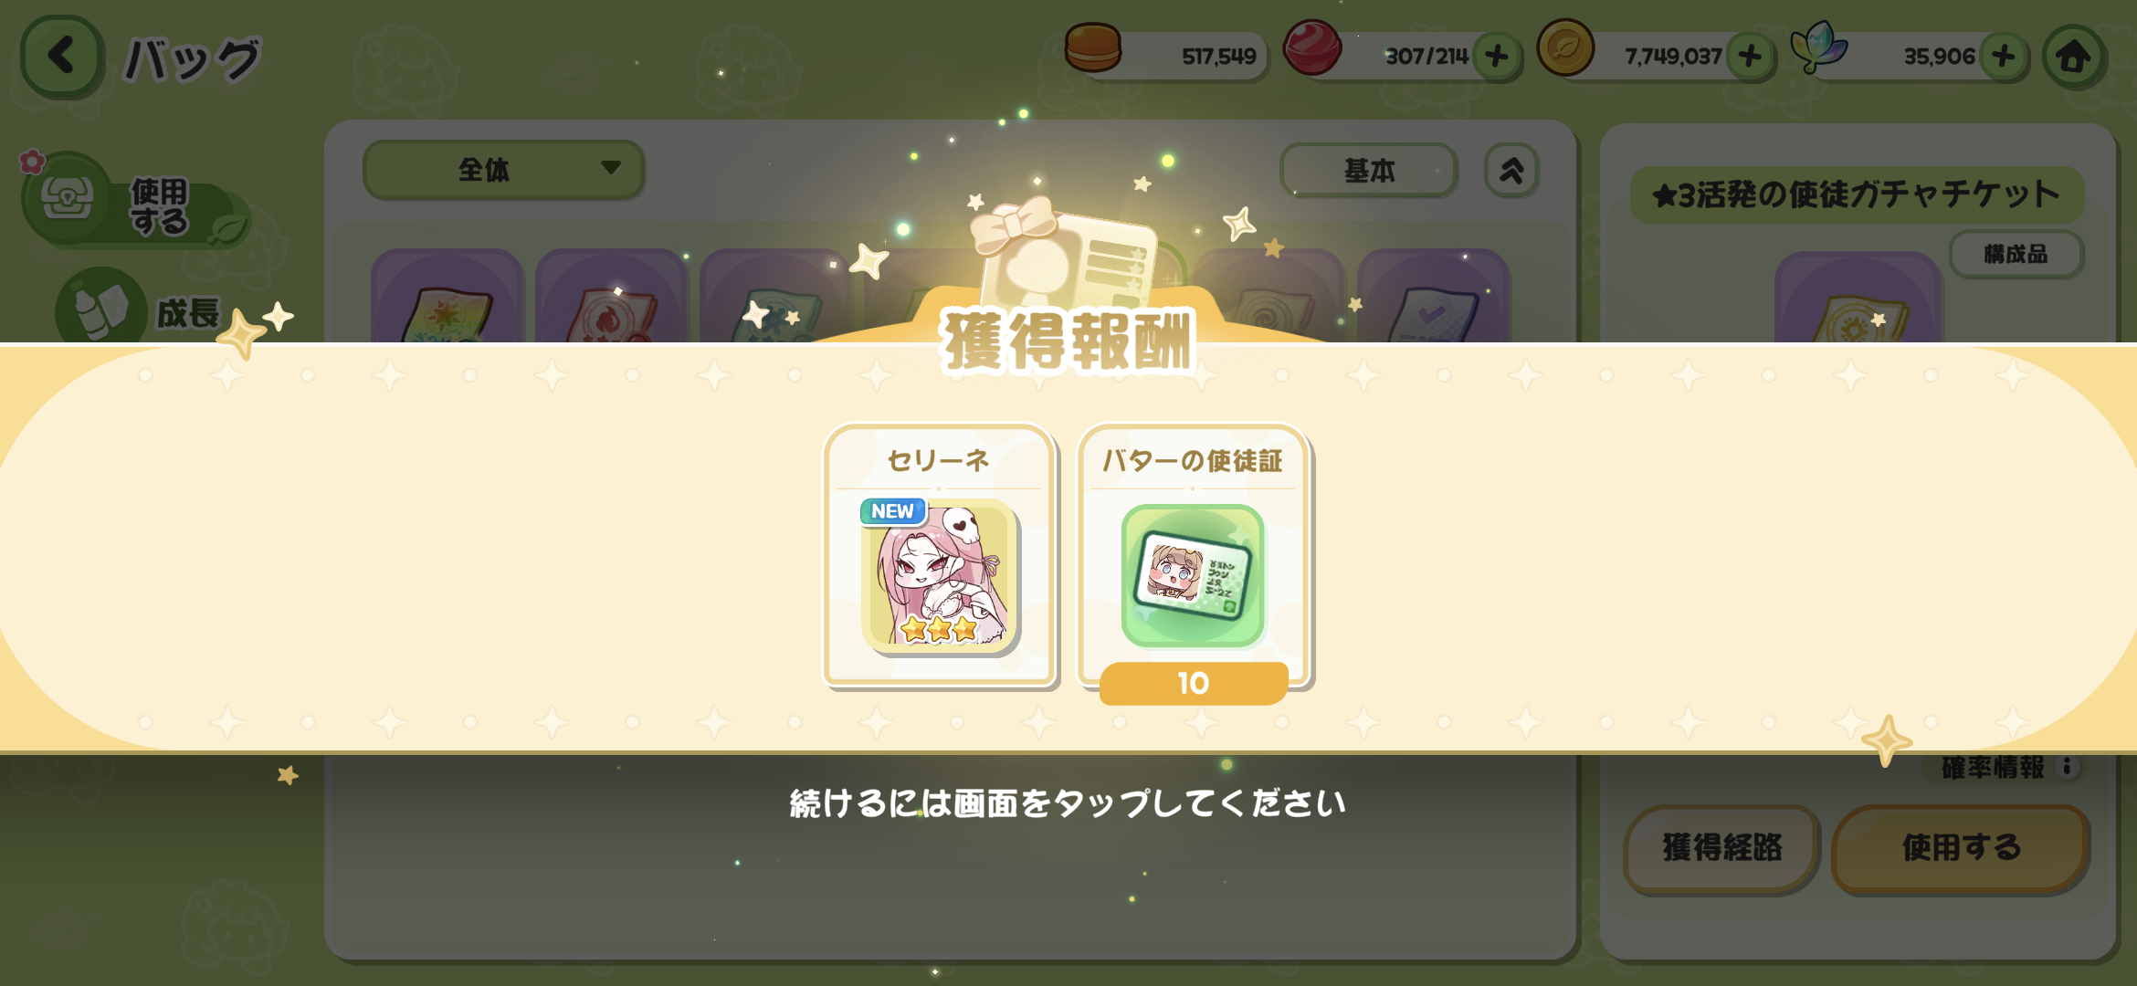Add more red candy stamina with plus

pyautogui.click(x=1497, y=57)
